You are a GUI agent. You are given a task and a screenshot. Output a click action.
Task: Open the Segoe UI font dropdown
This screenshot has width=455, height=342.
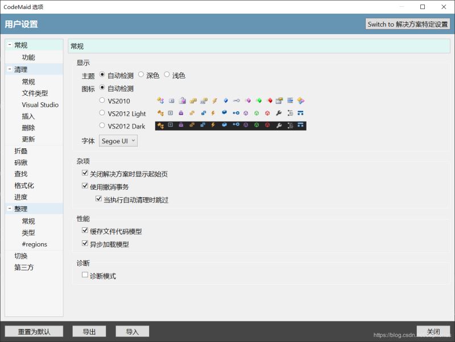pos(117,141)
